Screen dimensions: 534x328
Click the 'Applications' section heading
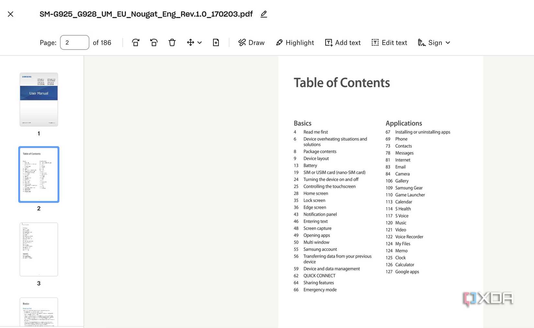pos(404,123)
